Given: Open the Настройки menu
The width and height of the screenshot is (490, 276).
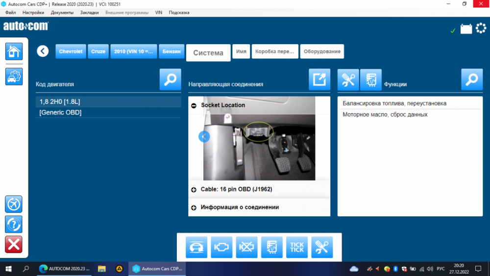Looking at the screenshot, I should tap(33, 12).
